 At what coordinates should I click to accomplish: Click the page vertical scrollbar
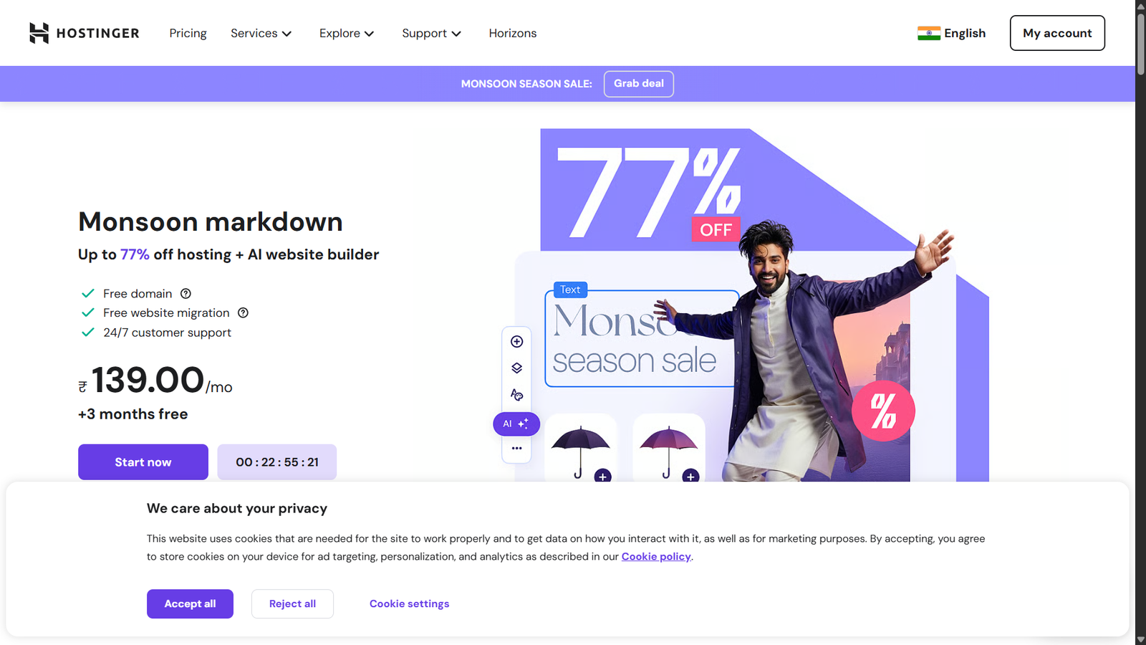point(1140,322)
